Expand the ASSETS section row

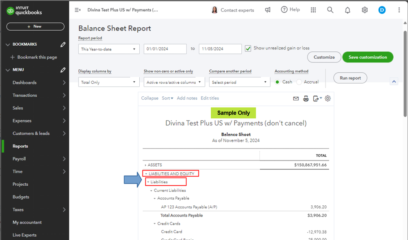[x=145, y=165]
